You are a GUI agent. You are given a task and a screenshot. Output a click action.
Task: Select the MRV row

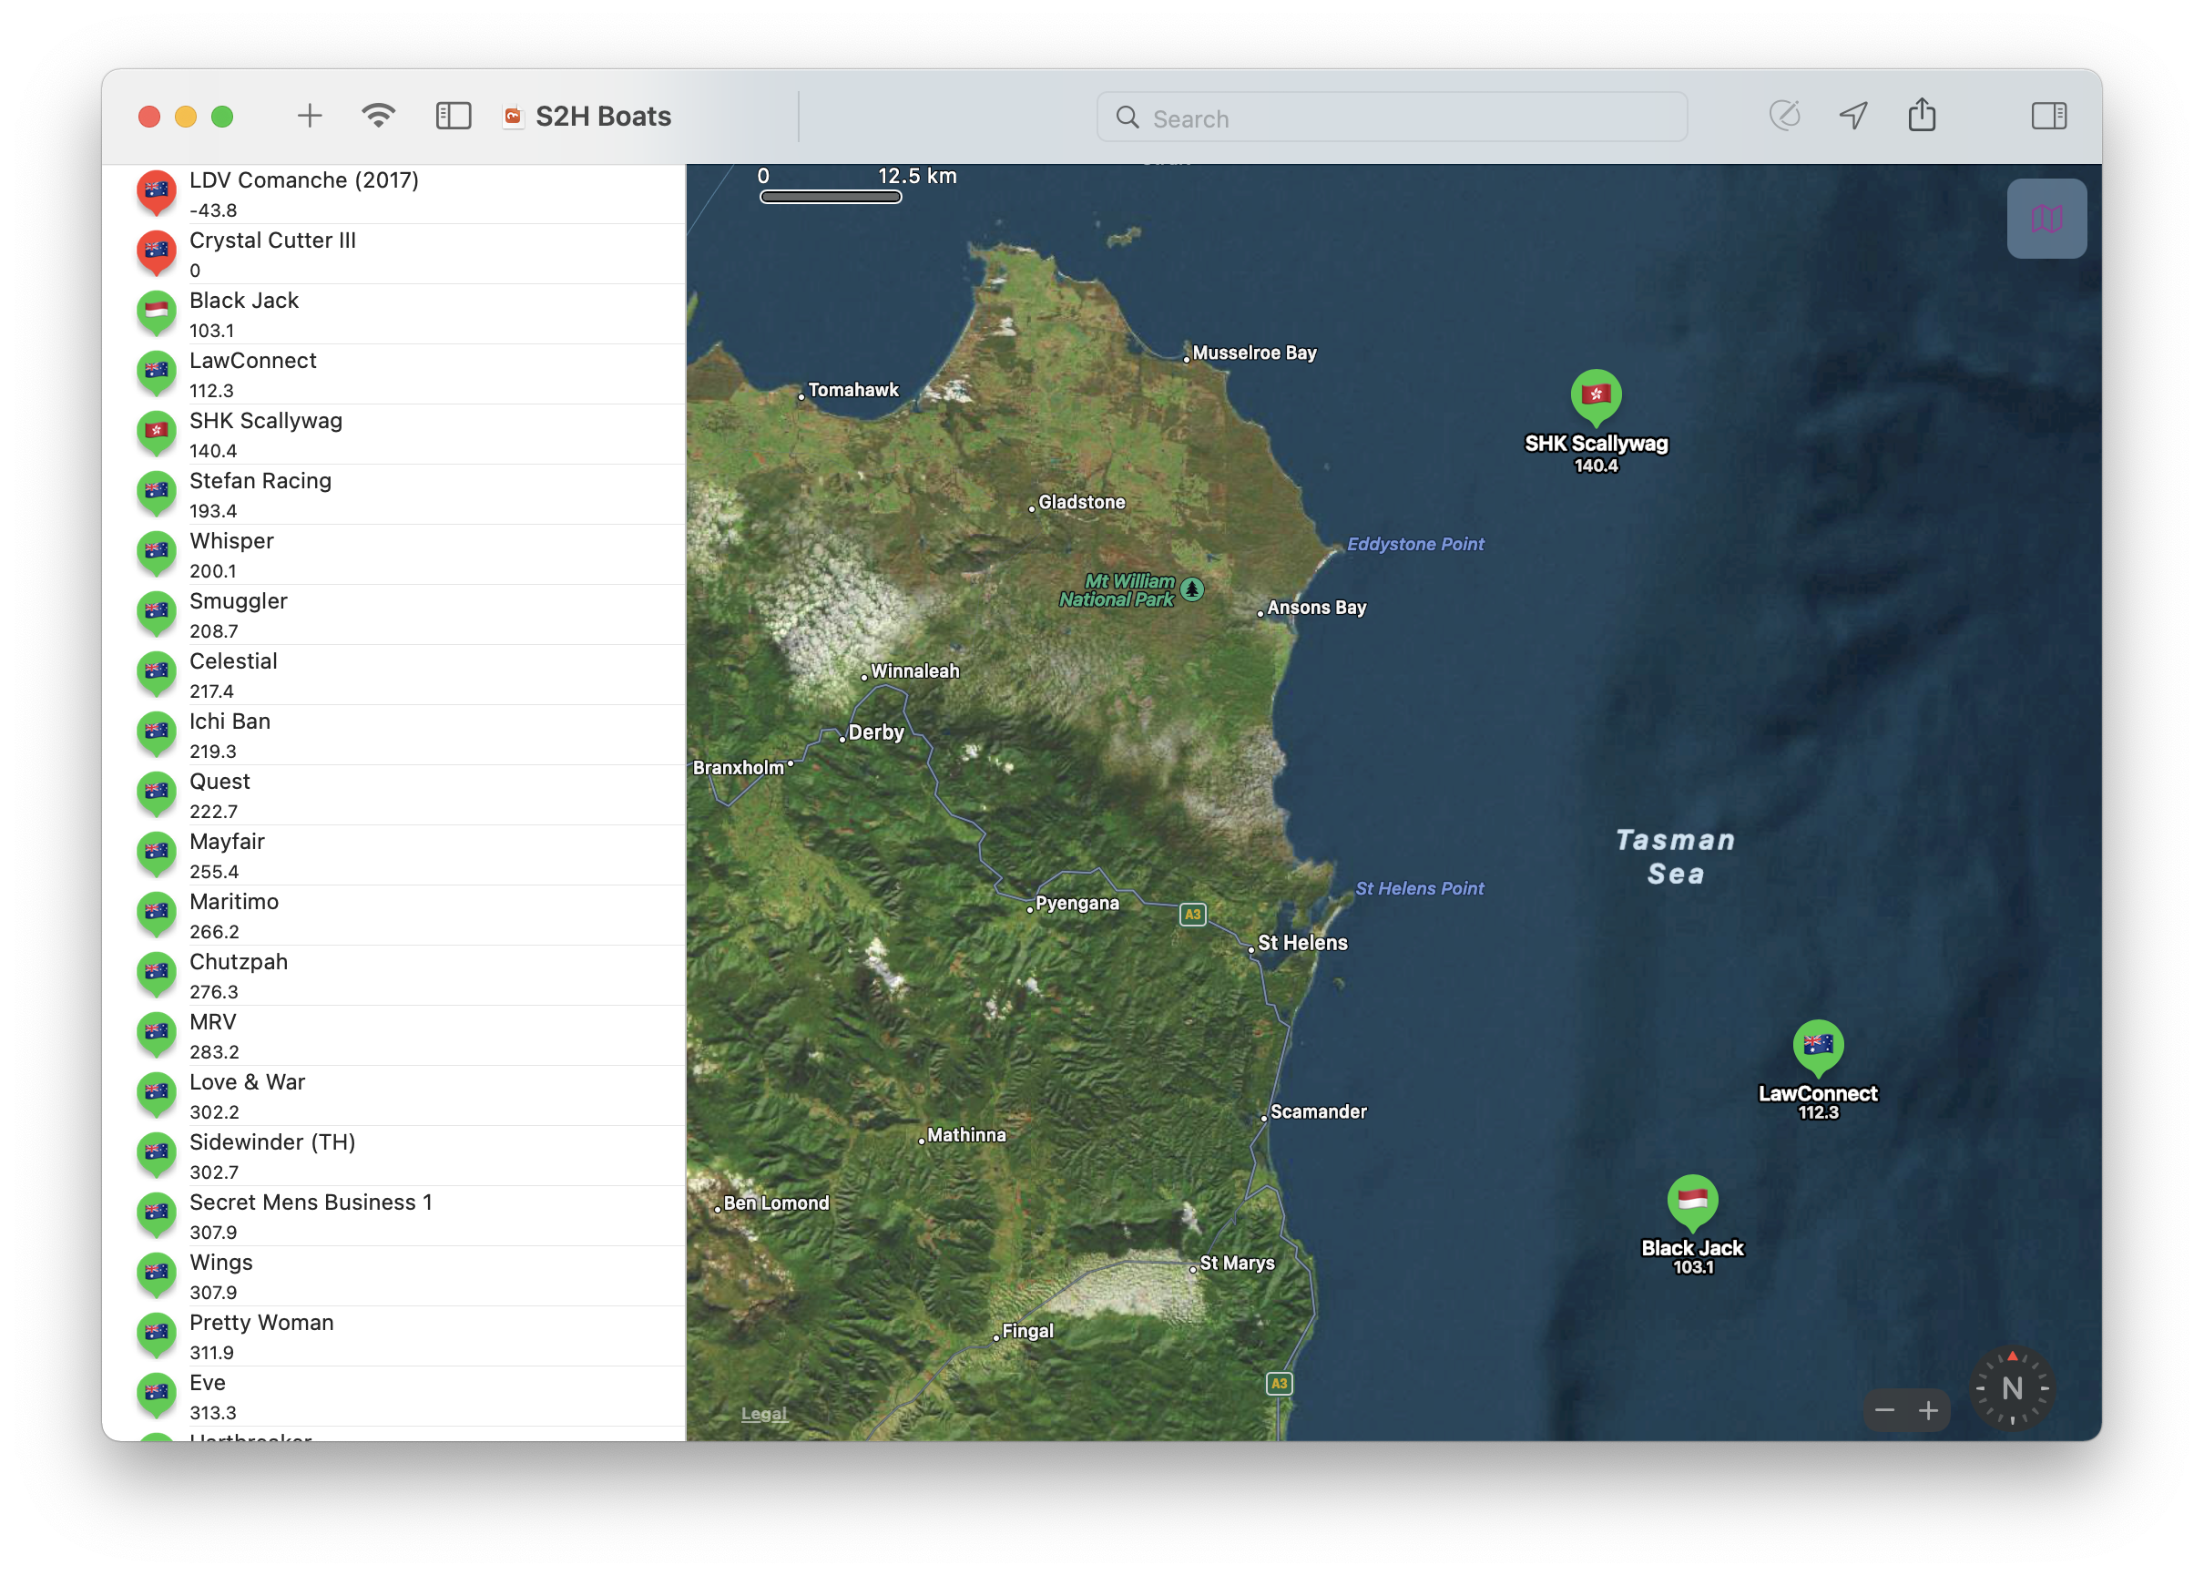[x=393, y=1036]
